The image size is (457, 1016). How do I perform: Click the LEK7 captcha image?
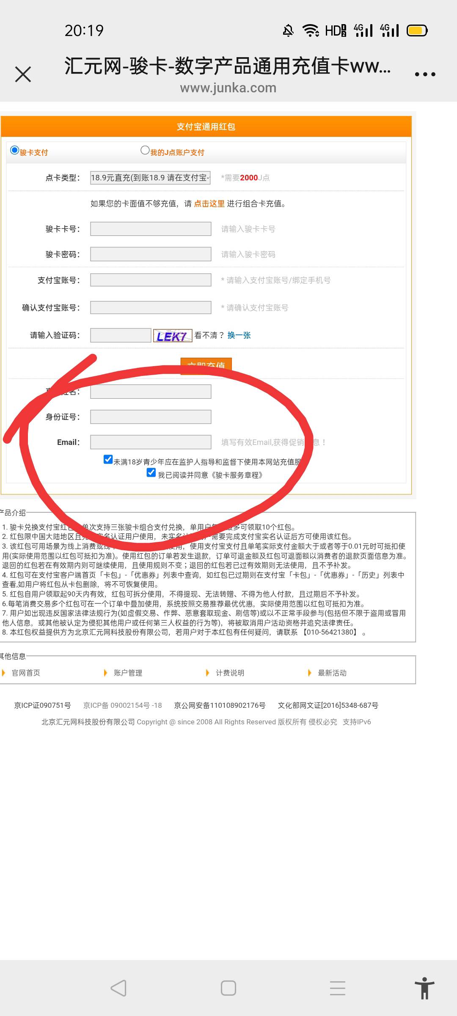click(x=173, y=336)
